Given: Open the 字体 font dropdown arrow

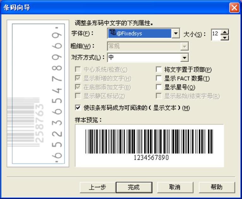Looking at the screenshot, I should (x=176, y=33).
